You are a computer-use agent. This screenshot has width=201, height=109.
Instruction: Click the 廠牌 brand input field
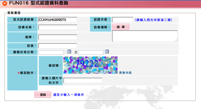tap(58, 37)
